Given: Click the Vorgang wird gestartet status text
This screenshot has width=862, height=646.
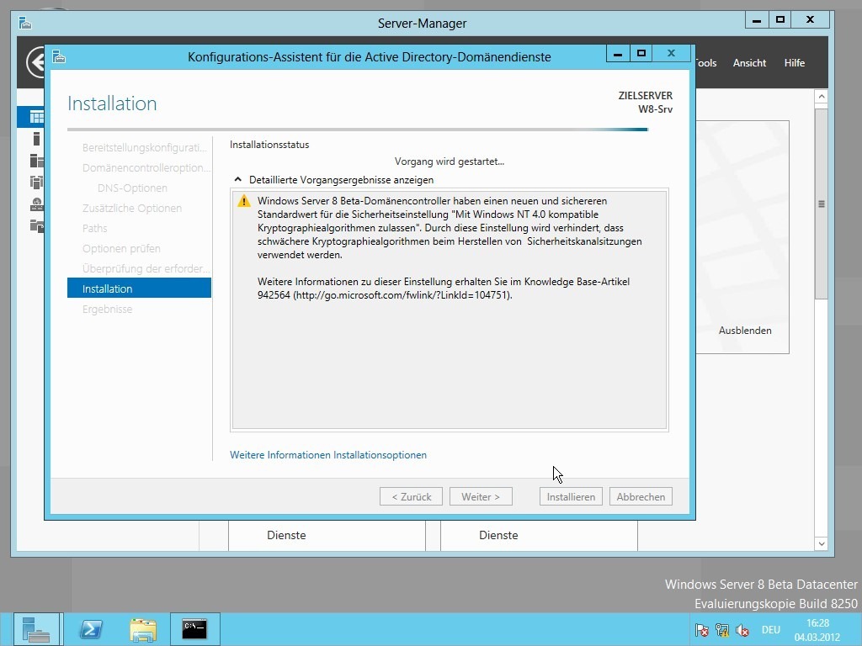Looking at the screenshot, I should point(450,161).
